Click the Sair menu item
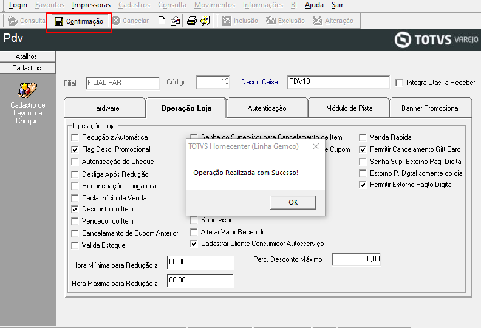 337,5
